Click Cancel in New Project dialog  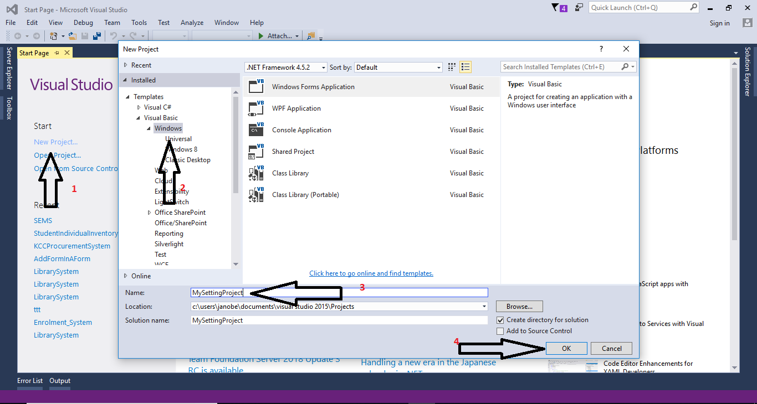click(612, 349)
